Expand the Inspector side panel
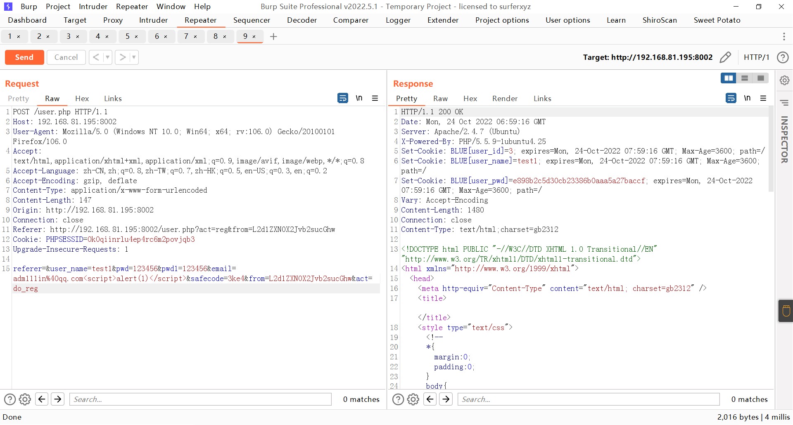The height and width of the screenshot is (425, 793). (784, 139)
